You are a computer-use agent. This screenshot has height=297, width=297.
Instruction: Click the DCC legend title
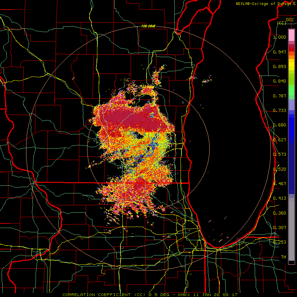tap(290, 20)
